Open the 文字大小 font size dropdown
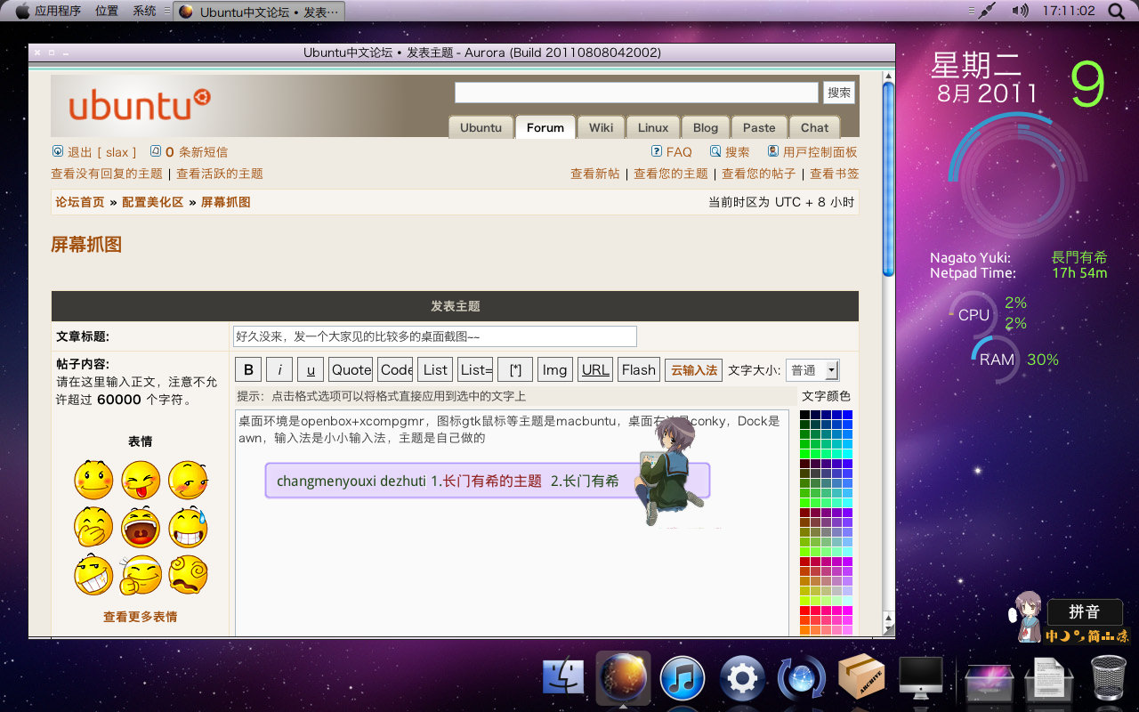Screen dimensions: 1139x712 pyautogui.click(x=812, y=370)
